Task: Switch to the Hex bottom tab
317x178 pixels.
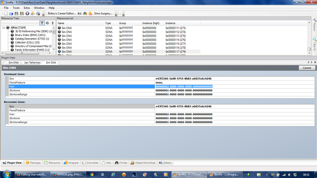Action: (106, 163)
